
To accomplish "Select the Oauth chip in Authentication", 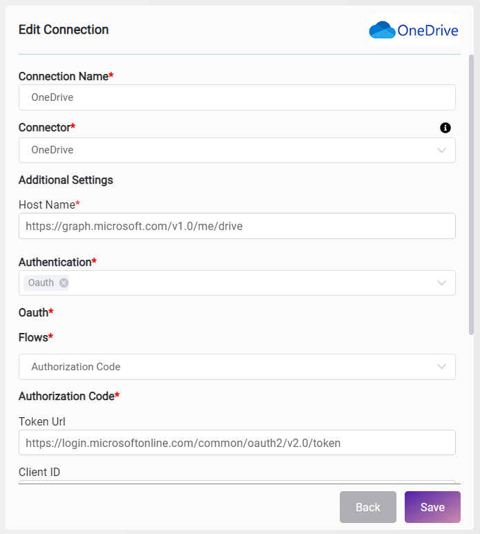I will (41, 283).
